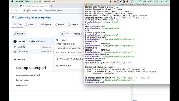Screen dimensions: 179x101
Task: Open the example-project repository link
Action: (42, 17)
